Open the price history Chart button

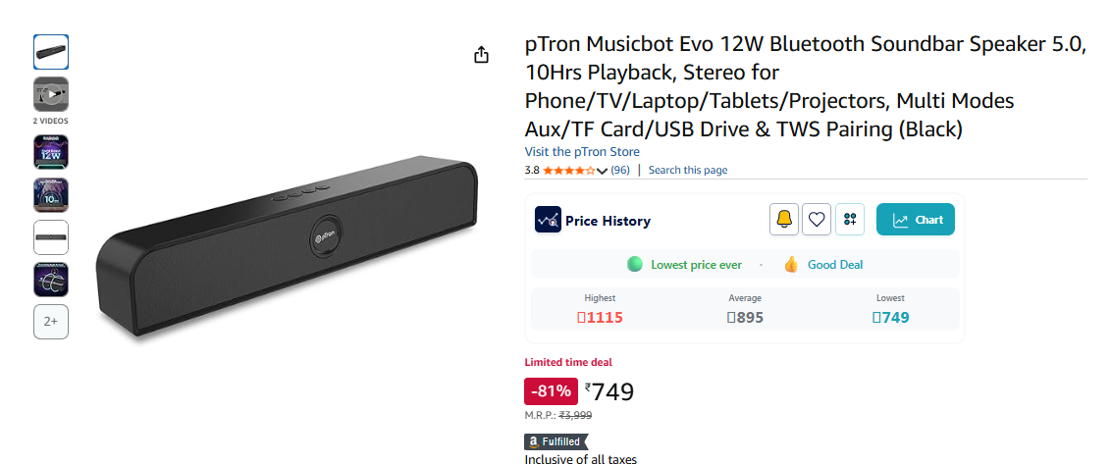click(x=916, y=220)
